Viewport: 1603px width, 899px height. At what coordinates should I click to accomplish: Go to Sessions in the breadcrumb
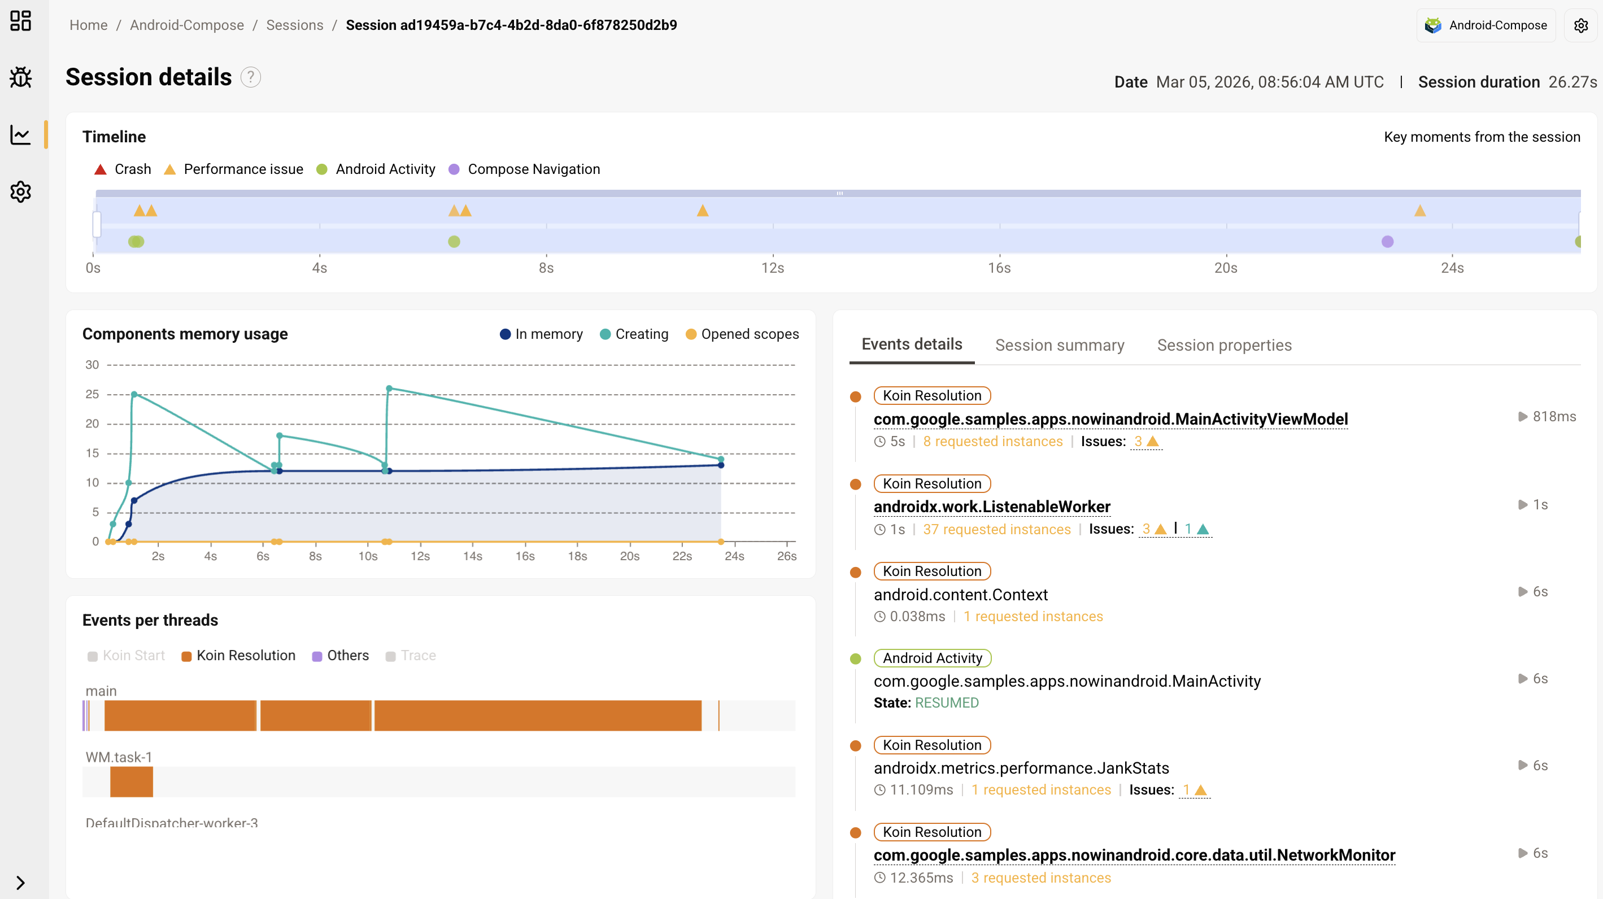(x=294, y=25)
